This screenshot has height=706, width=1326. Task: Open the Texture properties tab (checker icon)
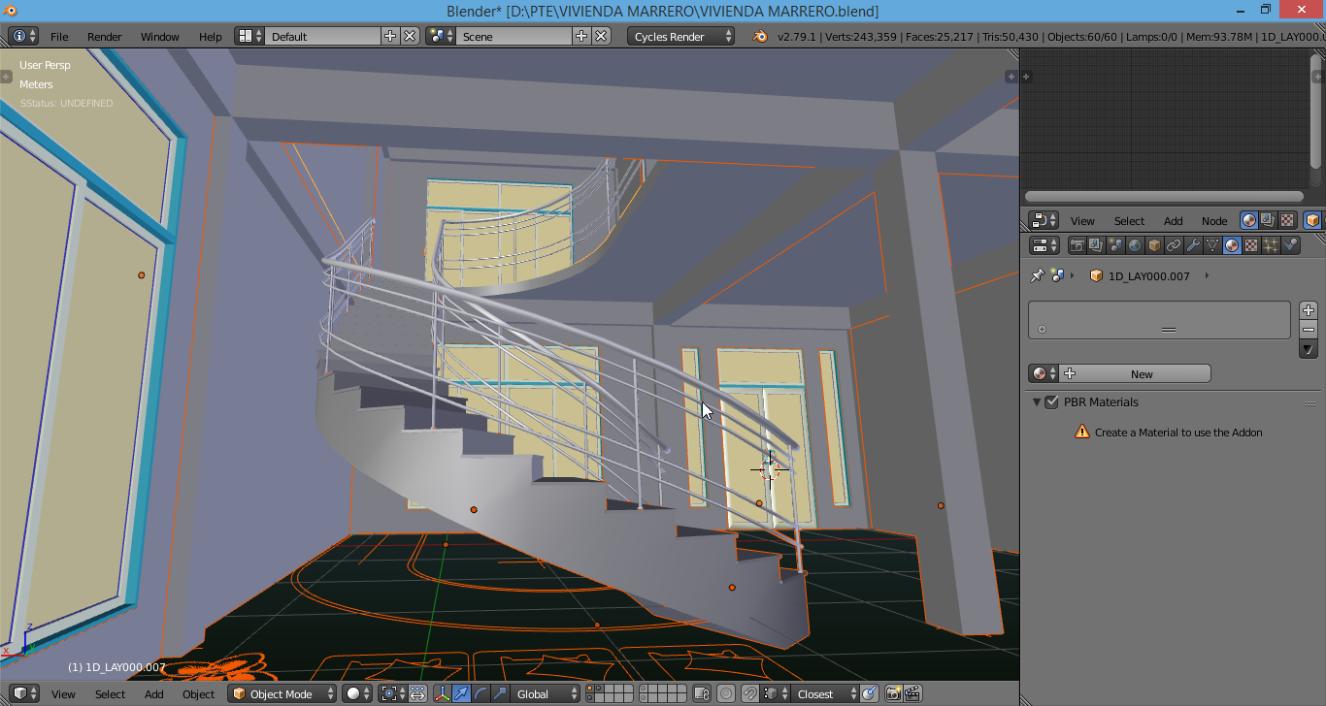coord(1251,245)
